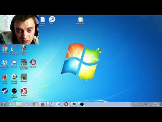162x122 pixels.
Task: Launch World of Tanks desktop shortcut
Action: 24,50
